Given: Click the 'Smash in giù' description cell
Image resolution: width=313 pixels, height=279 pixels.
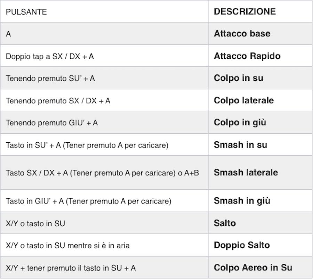Looking at the screenshot, I should [x=260, y=201].
